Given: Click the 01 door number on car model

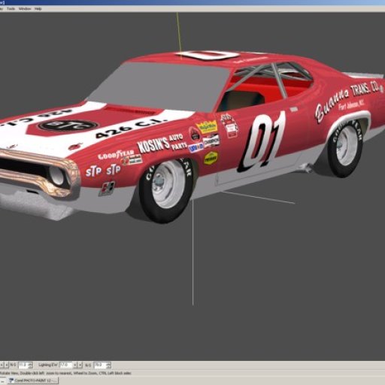Looking at the screenshot, I should tap(262, 142).
